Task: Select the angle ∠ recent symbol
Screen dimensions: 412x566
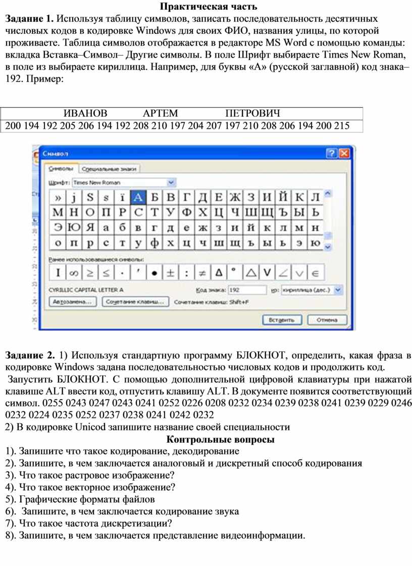Action: (283, 272)
